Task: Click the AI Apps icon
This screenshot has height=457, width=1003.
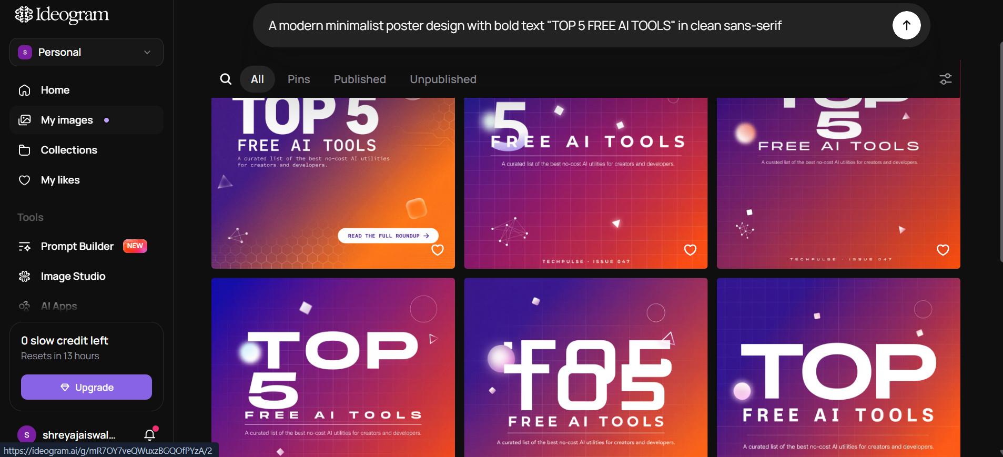Action: [24, 306]
